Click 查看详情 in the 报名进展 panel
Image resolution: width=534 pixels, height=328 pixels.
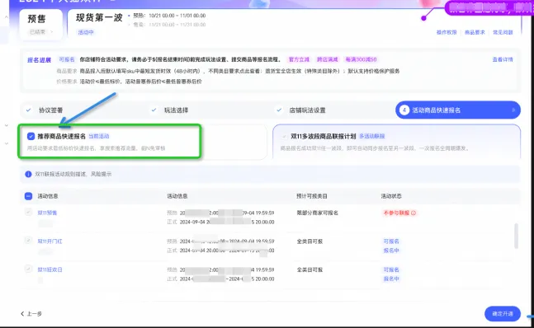[x=503, y=59]
